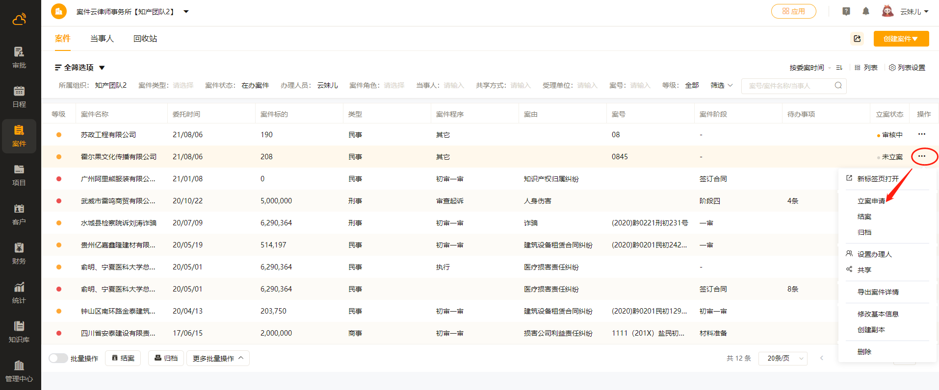Expand the 更多批量操作 dropdown
Image resolution: width=939 pixels, height=390 pixels.
click(218, 358)
